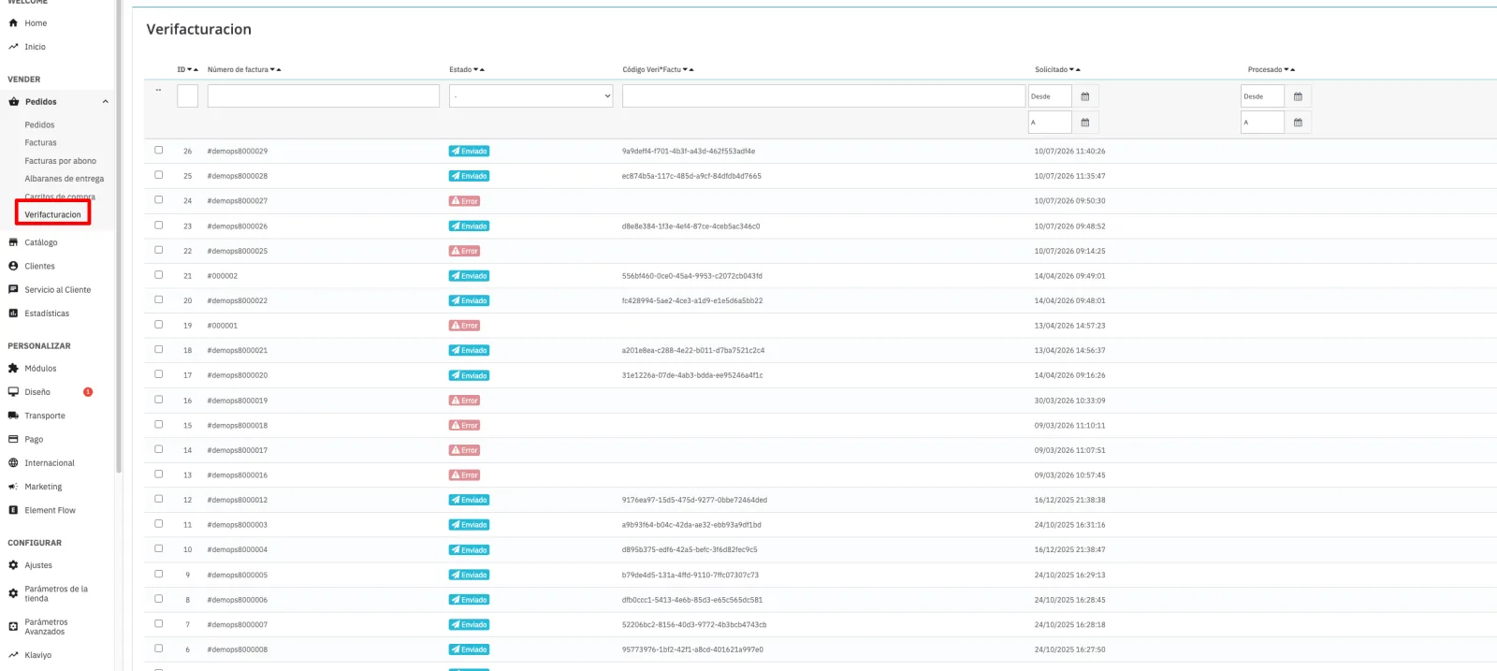Focus the ID filter field

tap(187, 96)
